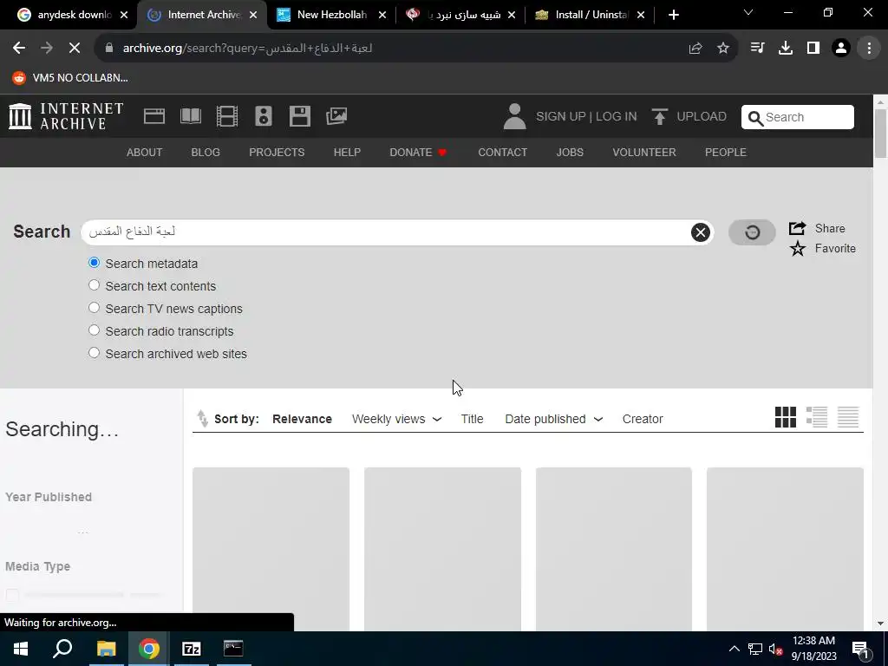888x666 pixels.
Task: Open the Internet Archive audio speaker icon
Action: coord(264,116)
